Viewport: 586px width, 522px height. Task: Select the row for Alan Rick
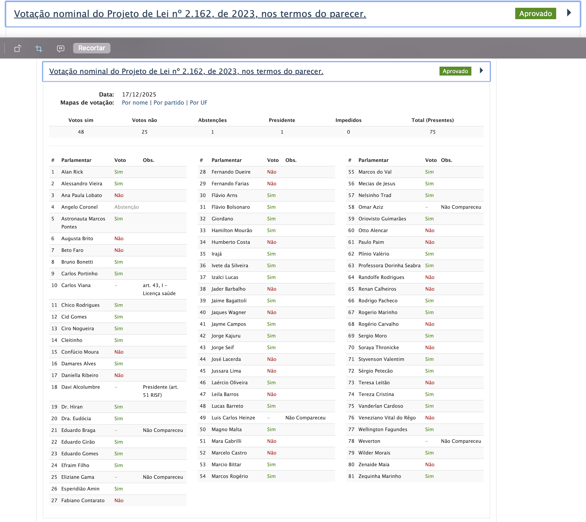[118, 172]
